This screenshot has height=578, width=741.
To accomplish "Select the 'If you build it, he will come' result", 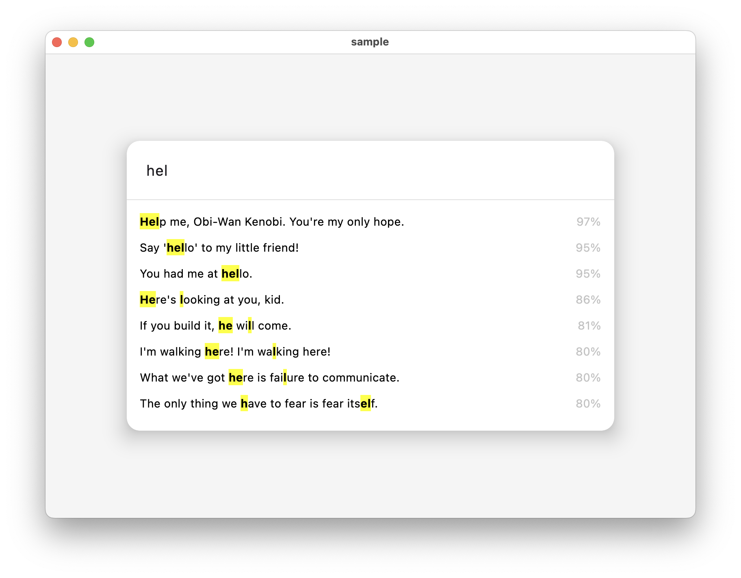I will tap(215, 326).
